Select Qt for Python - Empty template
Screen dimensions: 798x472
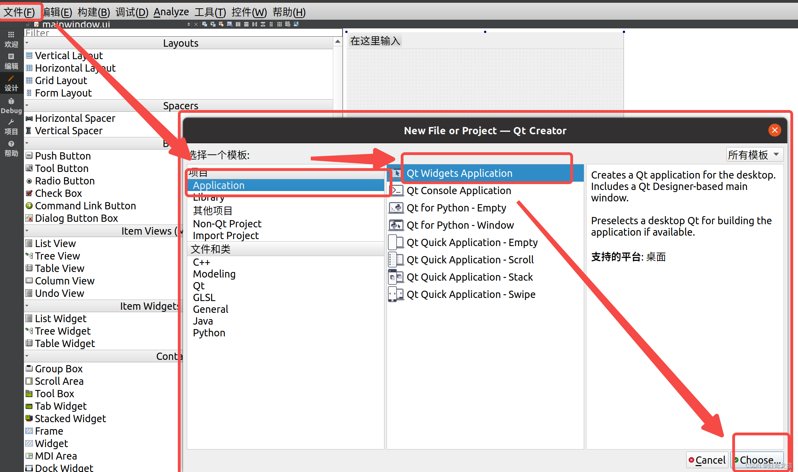(x=456, y=208)
